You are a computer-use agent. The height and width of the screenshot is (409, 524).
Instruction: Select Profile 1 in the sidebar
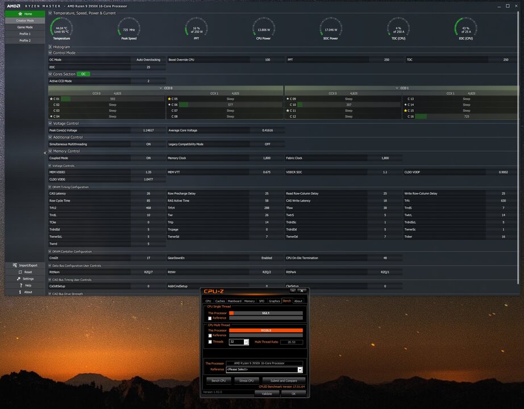click(x=25, y=34)
